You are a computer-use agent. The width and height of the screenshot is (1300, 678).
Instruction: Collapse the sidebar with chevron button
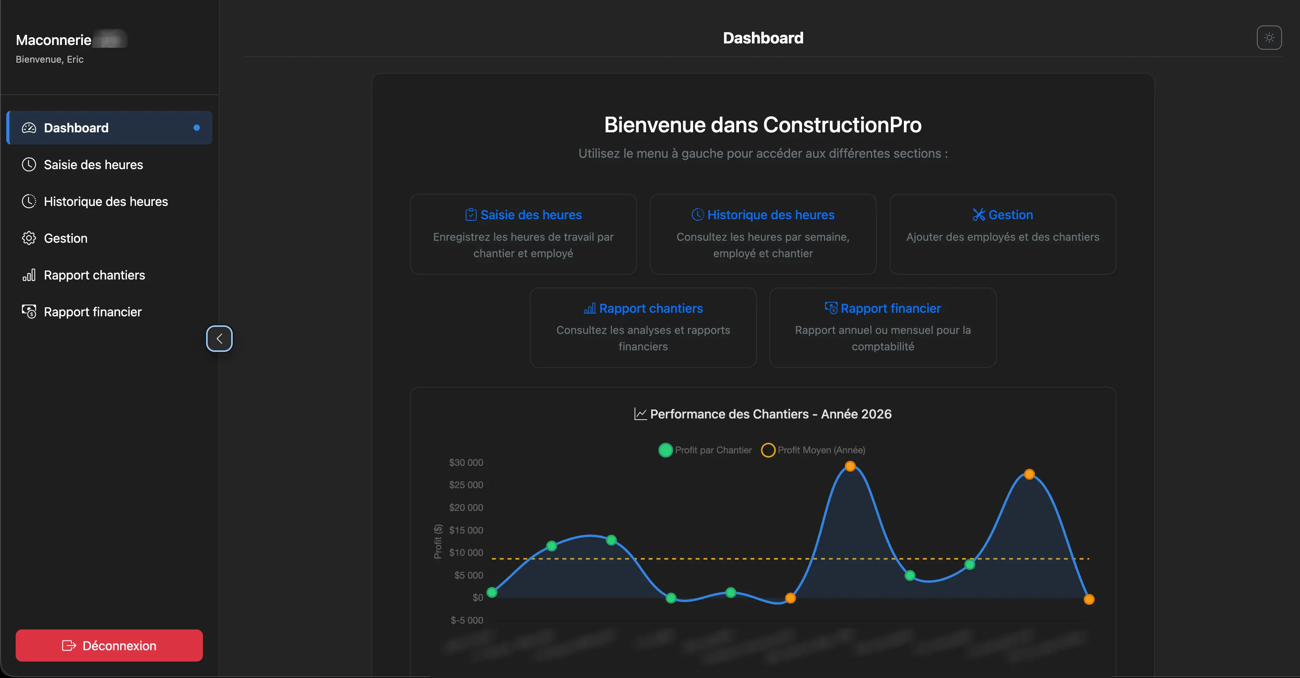(219, 338)
